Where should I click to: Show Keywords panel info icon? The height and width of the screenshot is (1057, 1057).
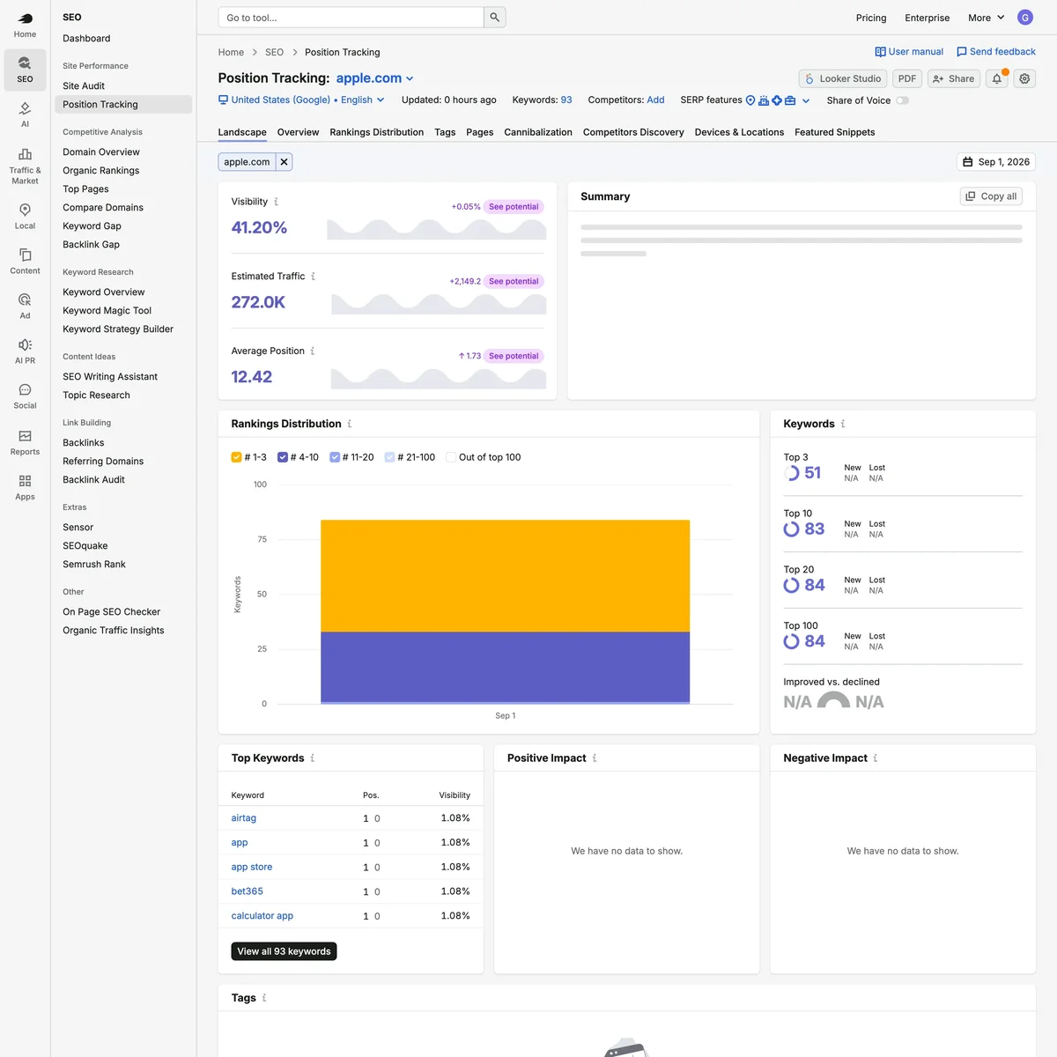click(x=842, y=424)
